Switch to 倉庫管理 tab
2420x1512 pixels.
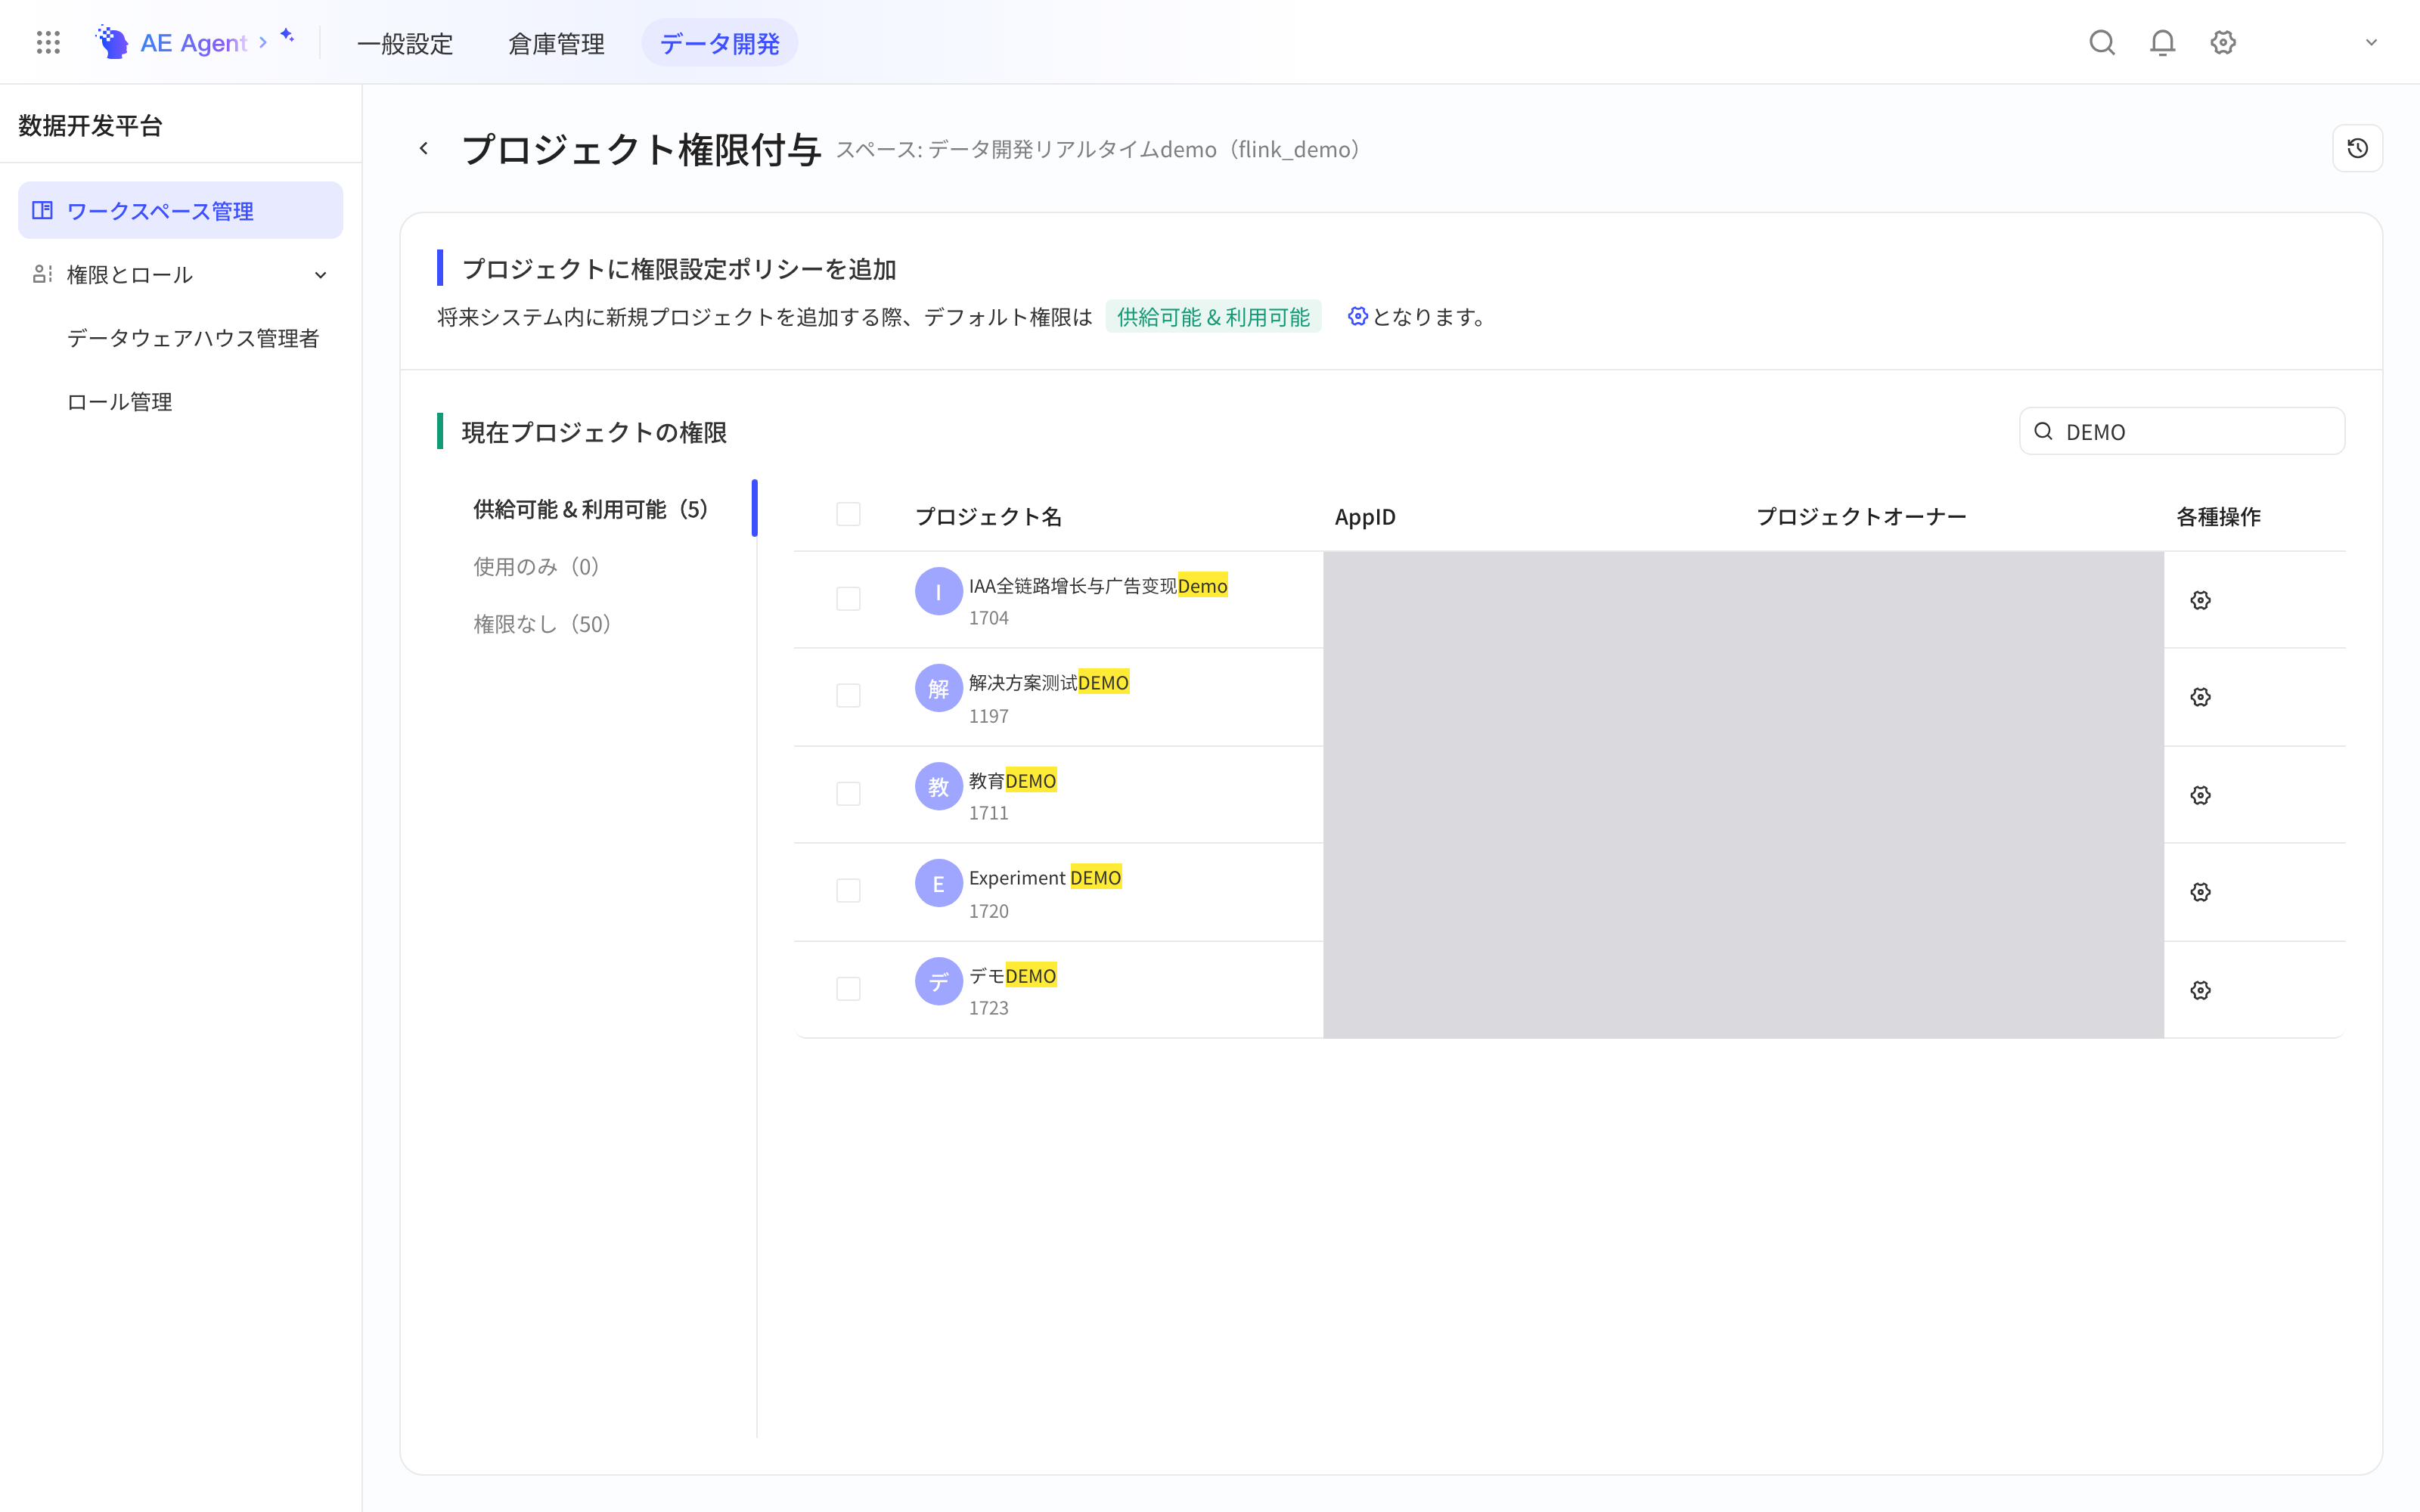(x=556, y=43)
